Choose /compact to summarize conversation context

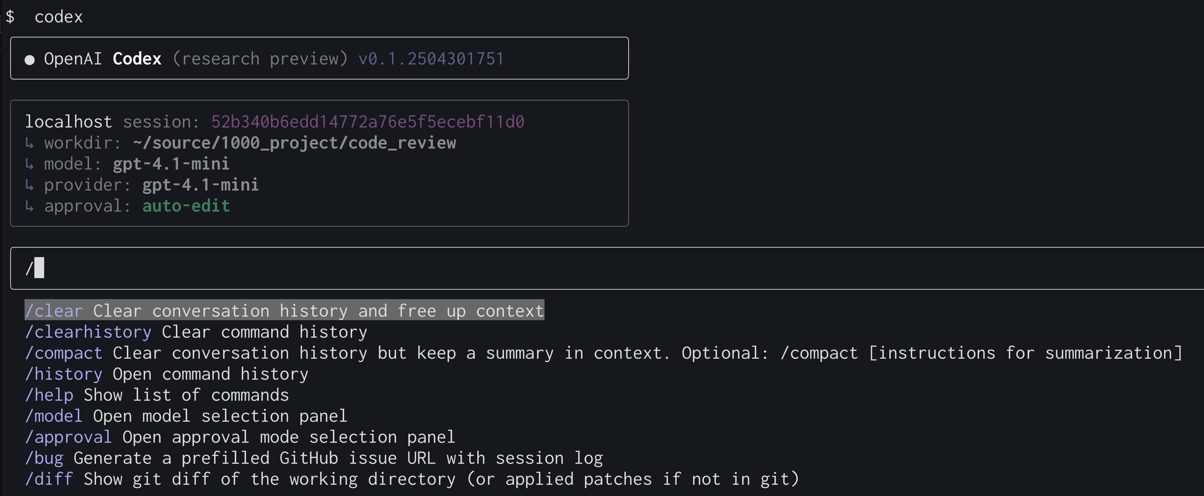[64, 353]
